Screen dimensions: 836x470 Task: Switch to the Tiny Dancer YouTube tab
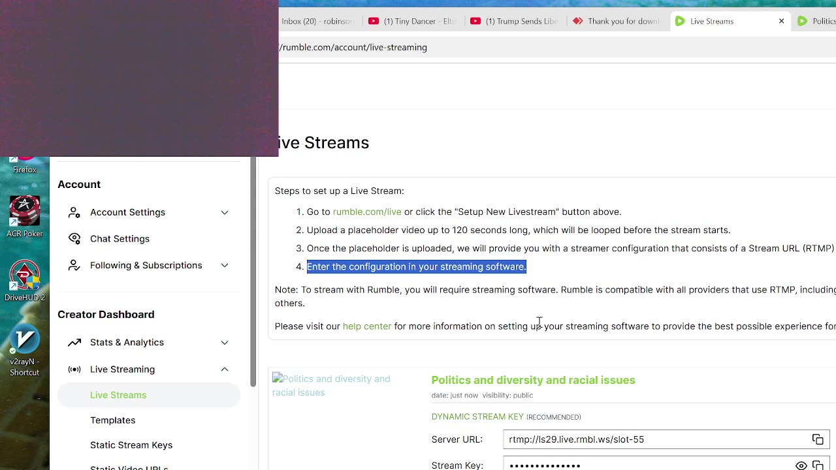click(x=412, y=21)
